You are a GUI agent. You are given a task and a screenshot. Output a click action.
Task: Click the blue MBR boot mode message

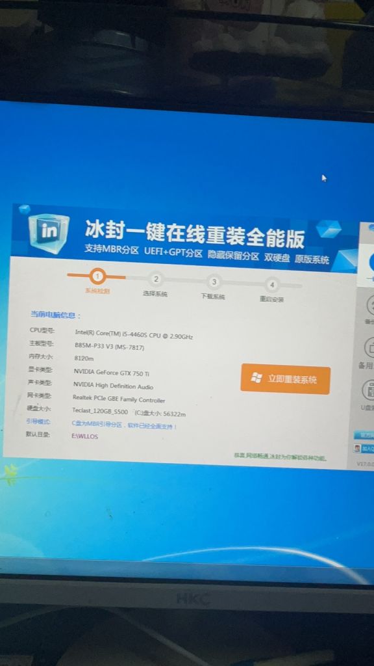(124, 425)
